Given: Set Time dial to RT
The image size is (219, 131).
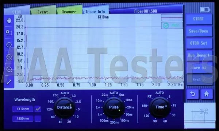Looking at the screenshot, I should [x=149, y=96].
